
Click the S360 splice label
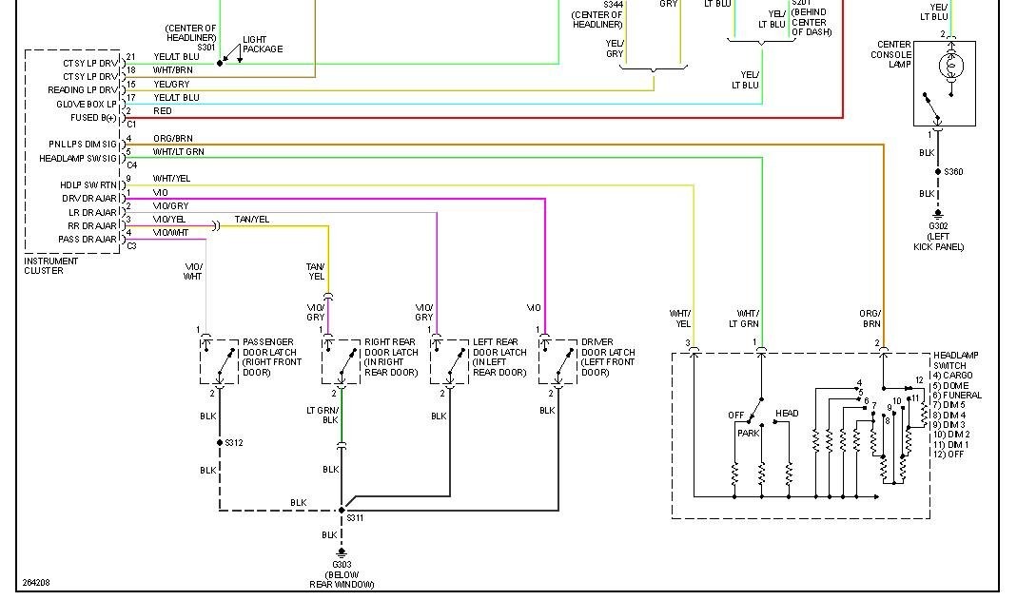[x=953, y=172]
